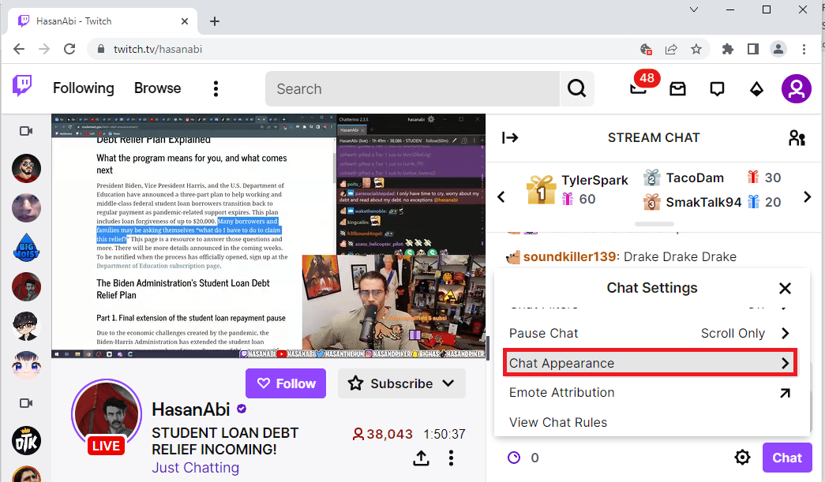Open notifications with the 48 badge
Image resolution: width=825 pixels, height=482 pixels.
639,88
